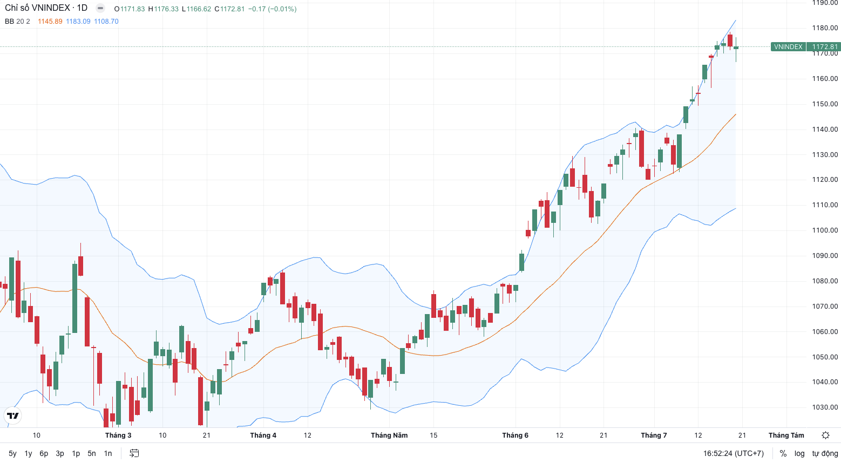
Task: Open timezone menu showing 16:52:24 (UTC+7)
Action: pyautogui.click(x=734, y=453)
